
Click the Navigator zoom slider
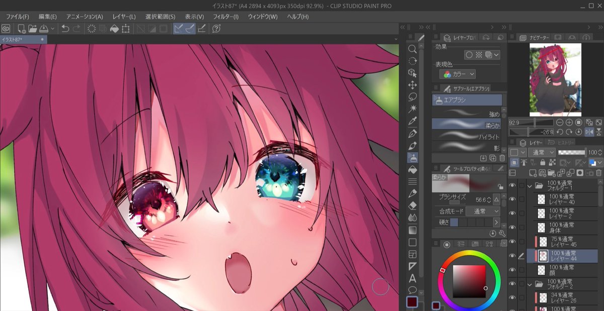click(x=531, y=122)
